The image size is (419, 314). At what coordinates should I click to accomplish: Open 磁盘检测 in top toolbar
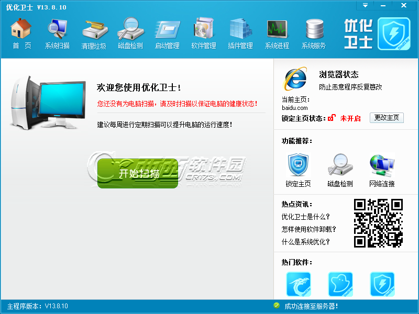(x=130, y=33)
